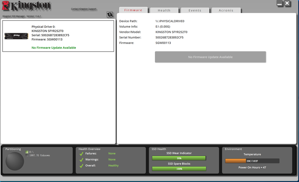The height and width of the screenshot is (182, 299).
Task: Click the Kingston Technology logo
Action: pyautogui.click(x=26, y=6)
